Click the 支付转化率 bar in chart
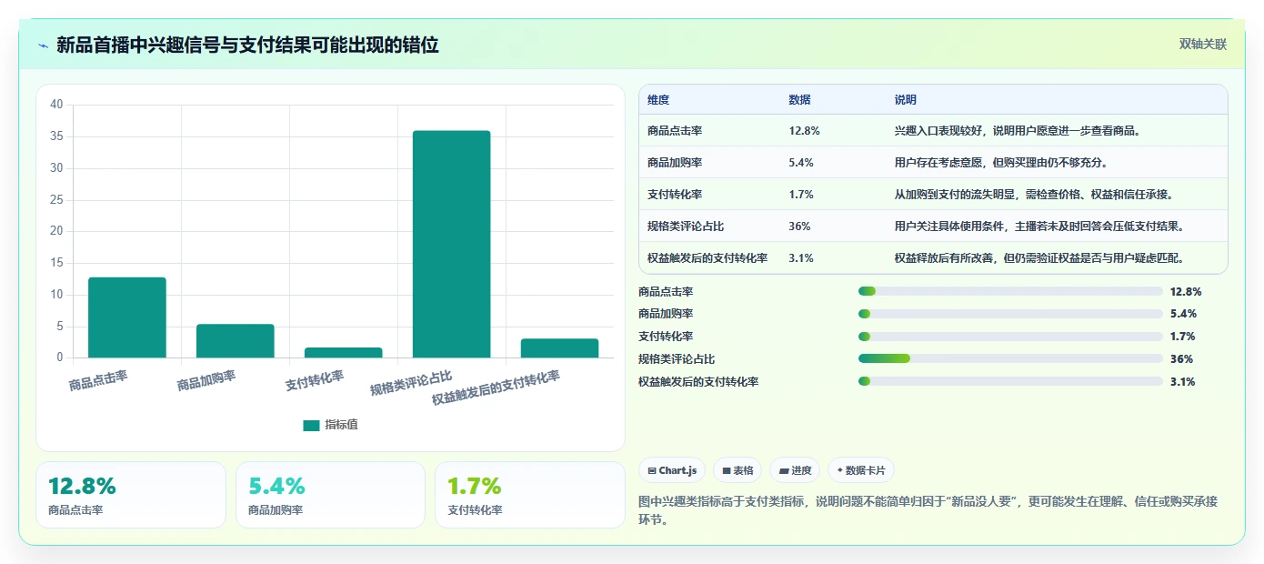 click(x=343, y=353)
